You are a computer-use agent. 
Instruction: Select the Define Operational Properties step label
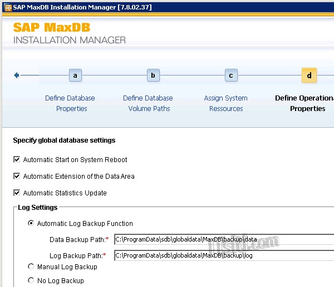304,103
